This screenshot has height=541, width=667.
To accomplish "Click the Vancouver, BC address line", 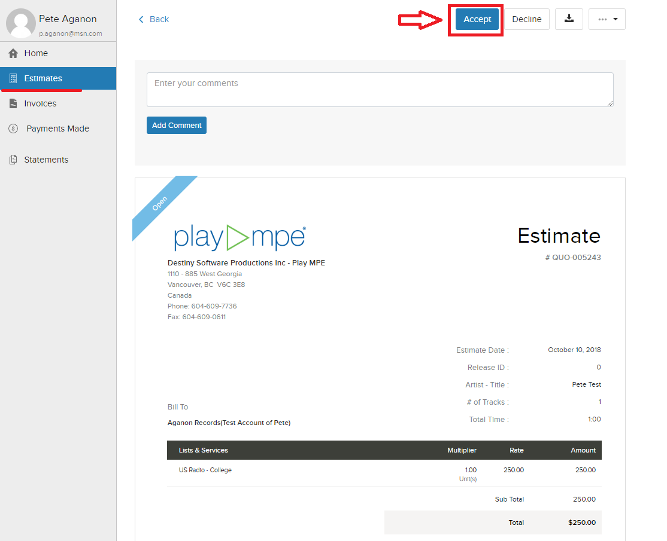I will (207, 285).
